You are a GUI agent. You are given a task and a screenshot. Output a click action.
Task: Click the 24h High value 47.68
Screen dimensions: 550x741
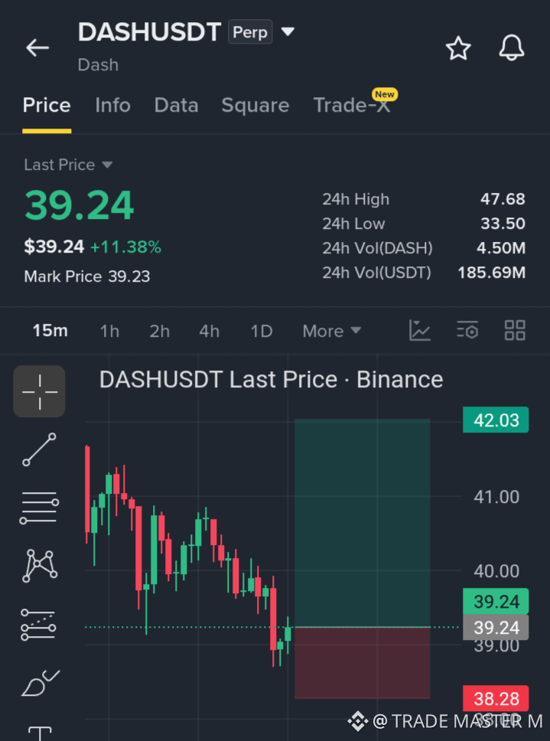coord(503,199)
